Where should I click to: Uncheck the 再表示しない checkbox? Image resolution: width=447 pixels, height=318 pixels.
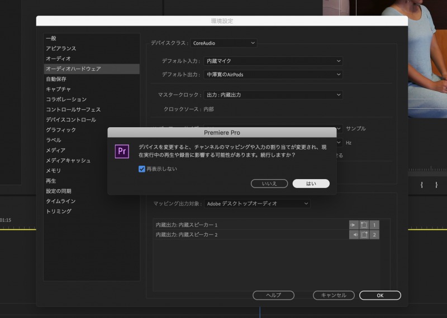(x=142, y=169)
